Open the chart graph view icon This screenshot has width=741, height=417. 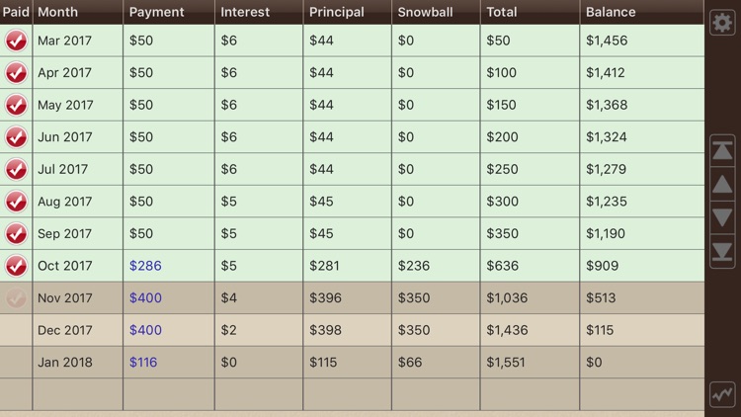tap(722, 394)
